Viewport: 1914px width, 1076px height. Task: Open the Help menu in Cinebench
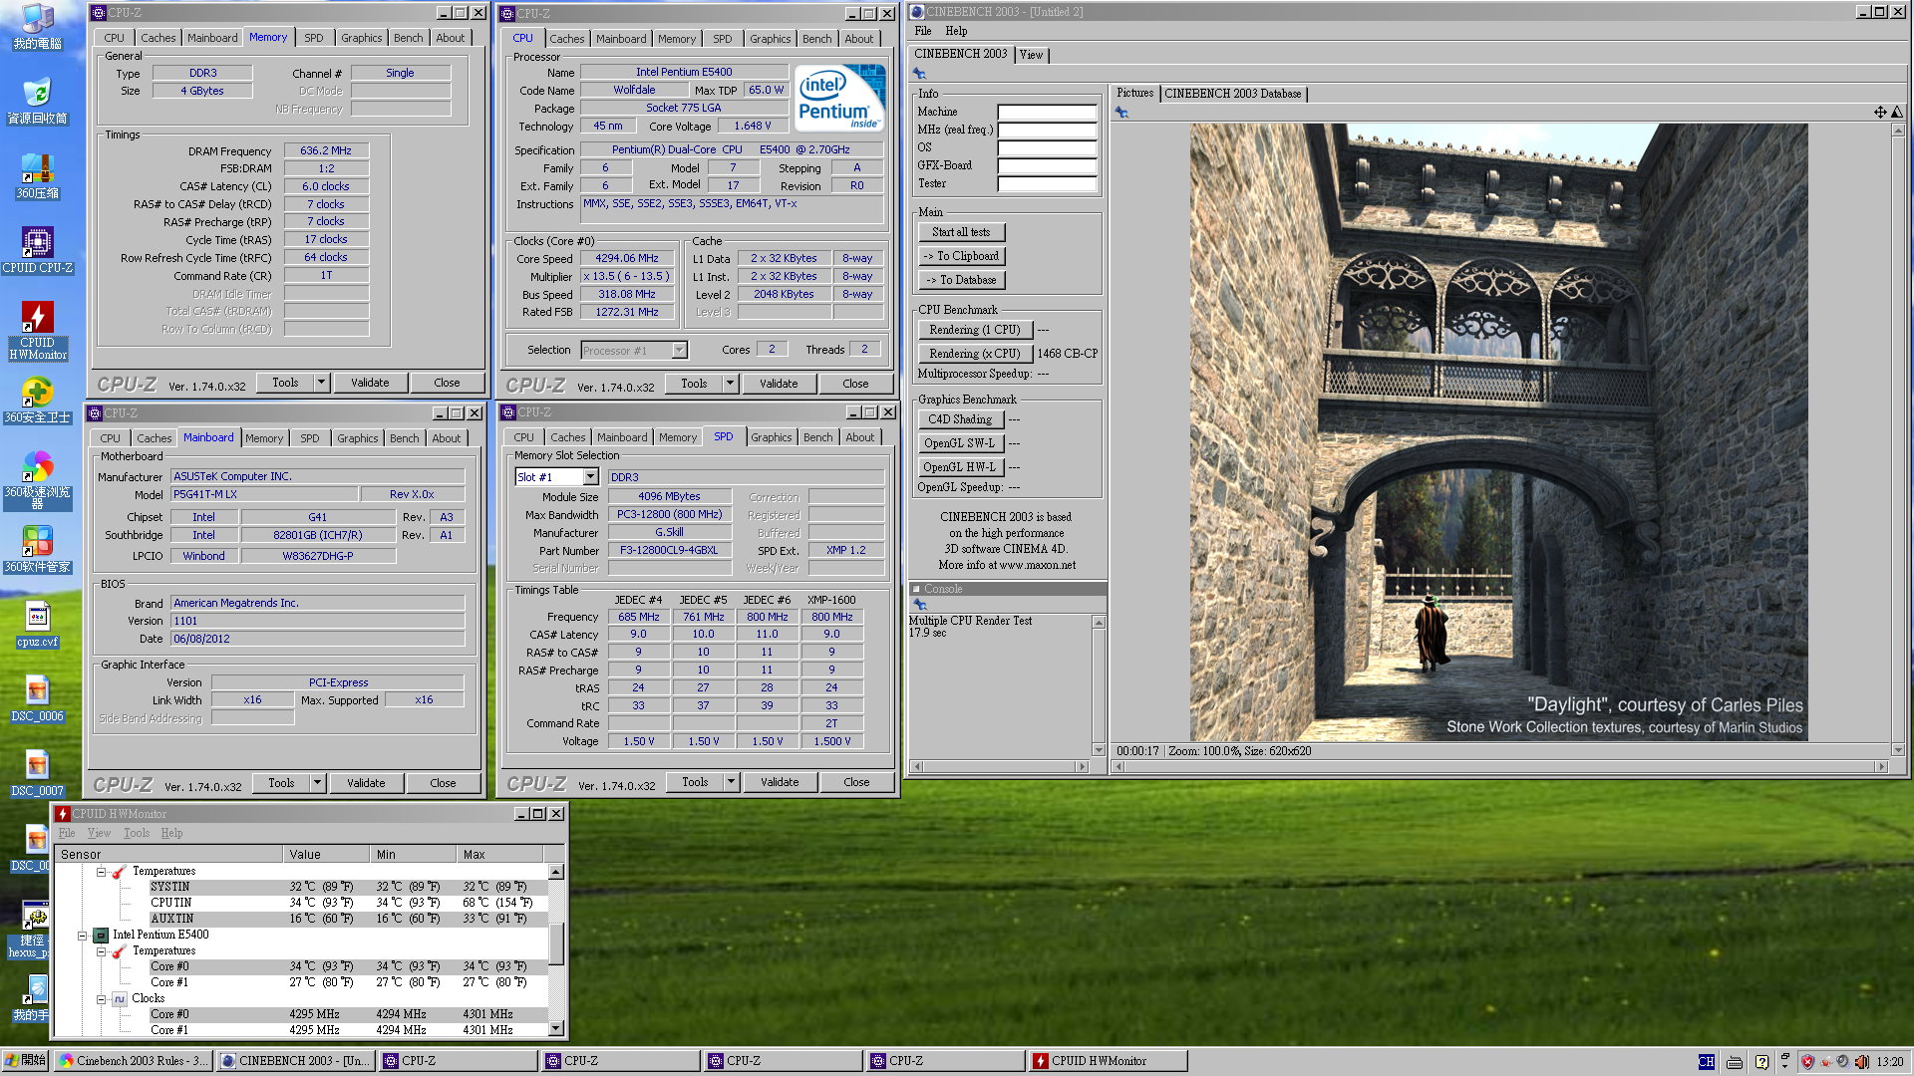(956, 31)
